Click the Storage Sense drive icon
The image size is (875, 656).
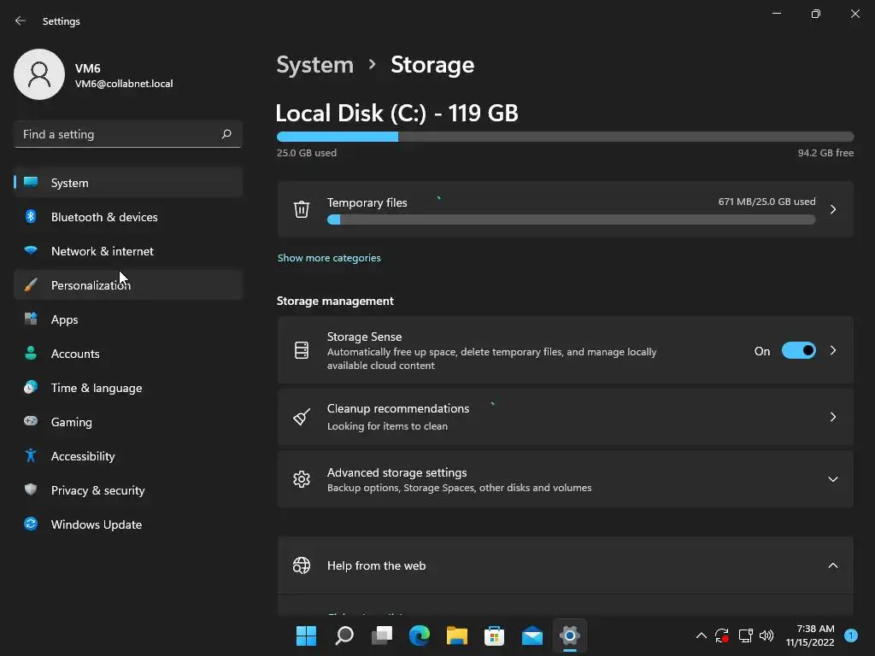pyautogui.click(x=302, y=350)
